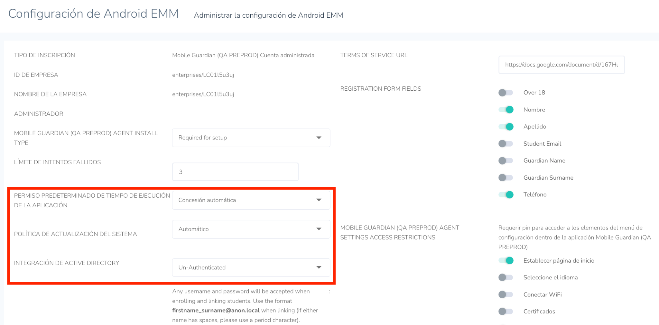Toggle the Over 18 registration field

pos(506,93)
